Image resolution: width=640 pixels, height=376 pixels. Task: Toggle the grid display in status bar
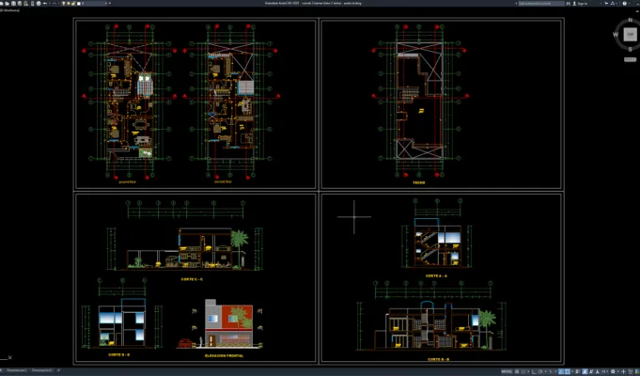pyautogui.click(x=517, y=371)
